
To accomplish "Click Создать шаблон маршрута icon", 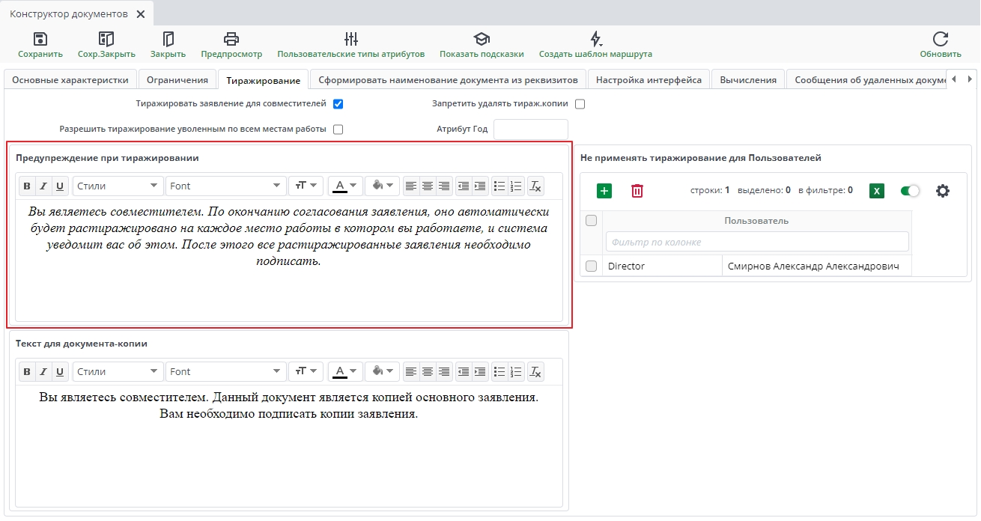I will 595,40.
